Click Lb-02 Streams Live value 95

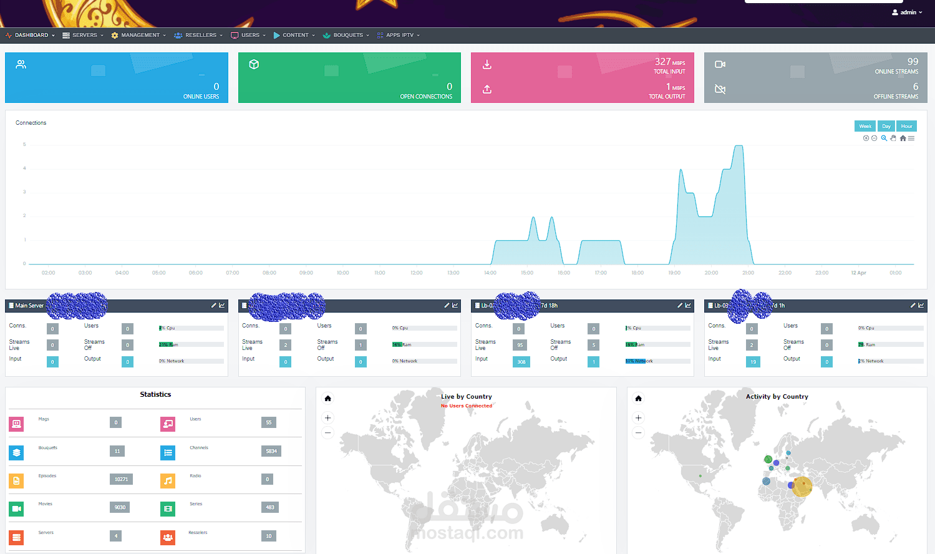[520, 345]
